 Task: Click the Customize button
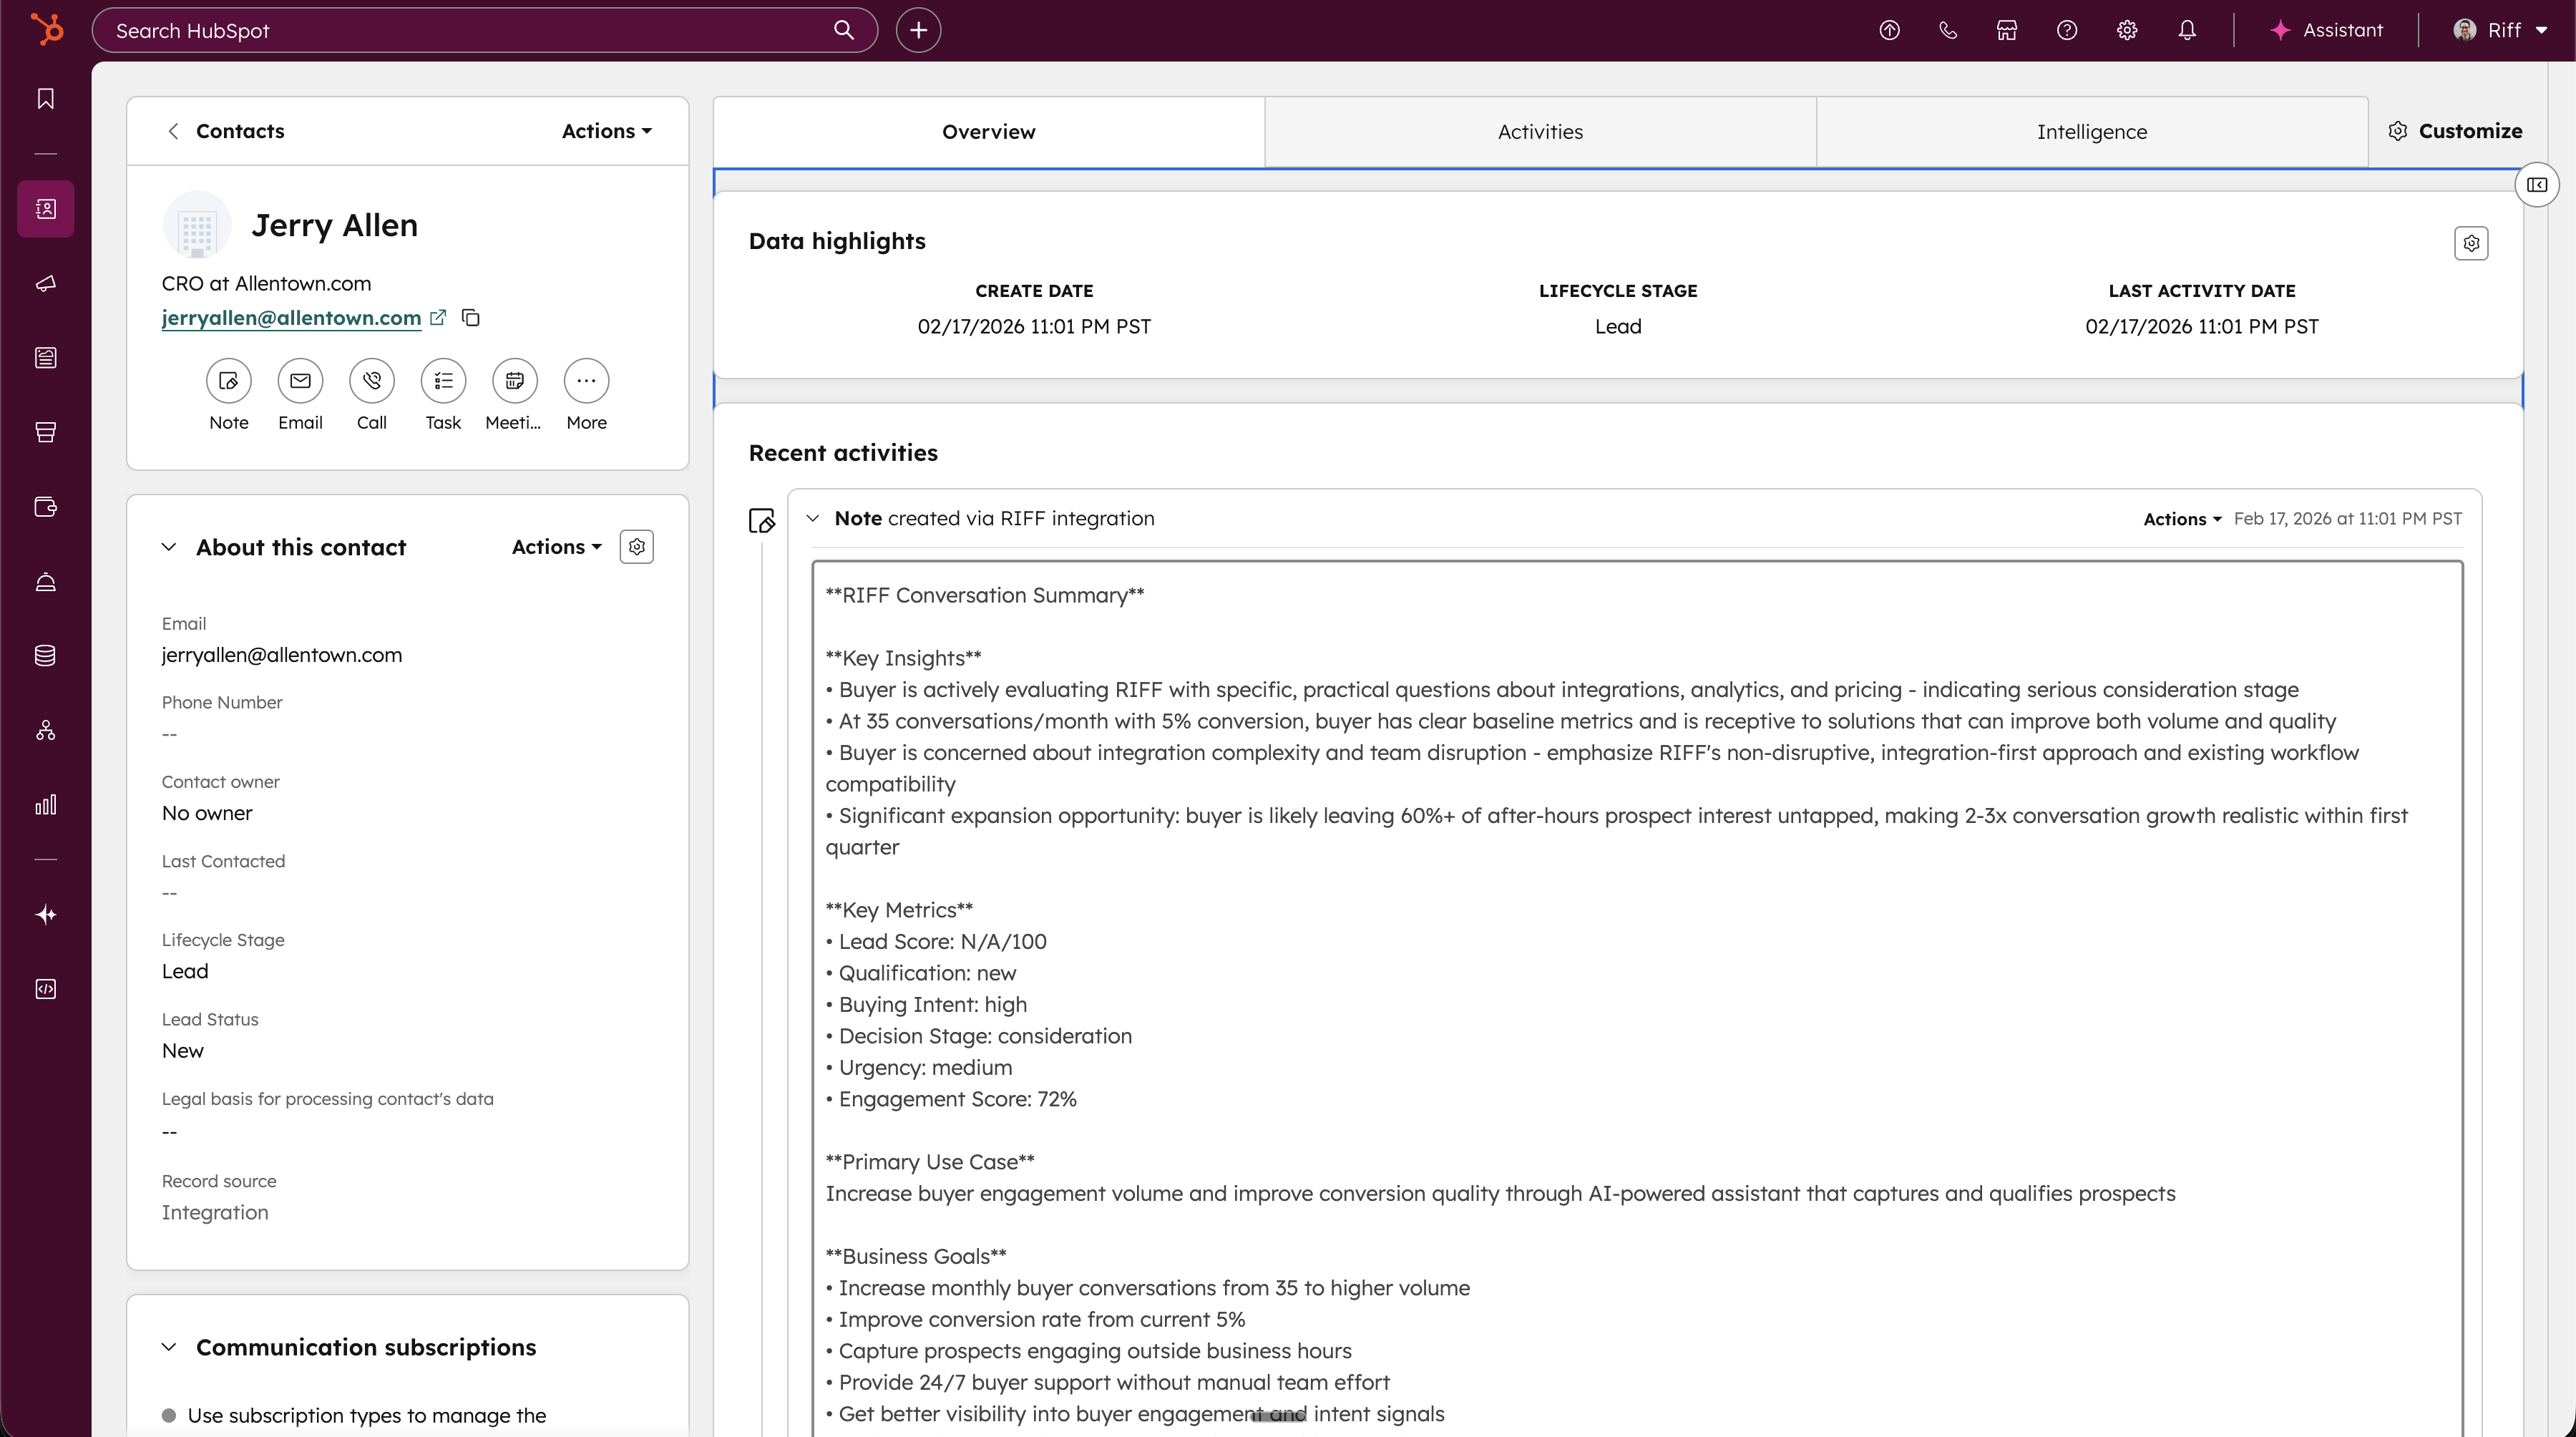(2455, 131)
